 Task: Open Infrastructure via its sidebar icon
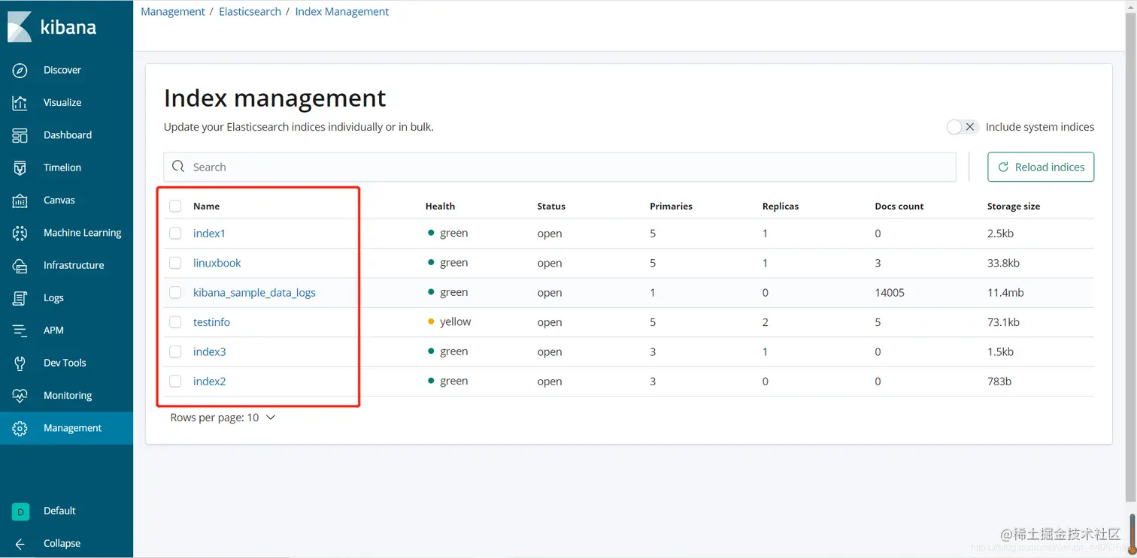coord(20,265)
